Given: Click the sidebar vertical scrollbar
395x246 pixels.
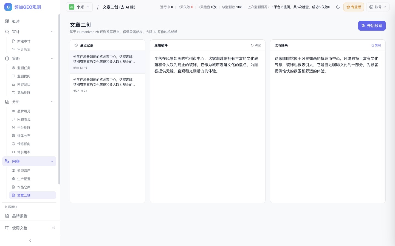Looking at the screenshot, I should (x=59, y=99).
